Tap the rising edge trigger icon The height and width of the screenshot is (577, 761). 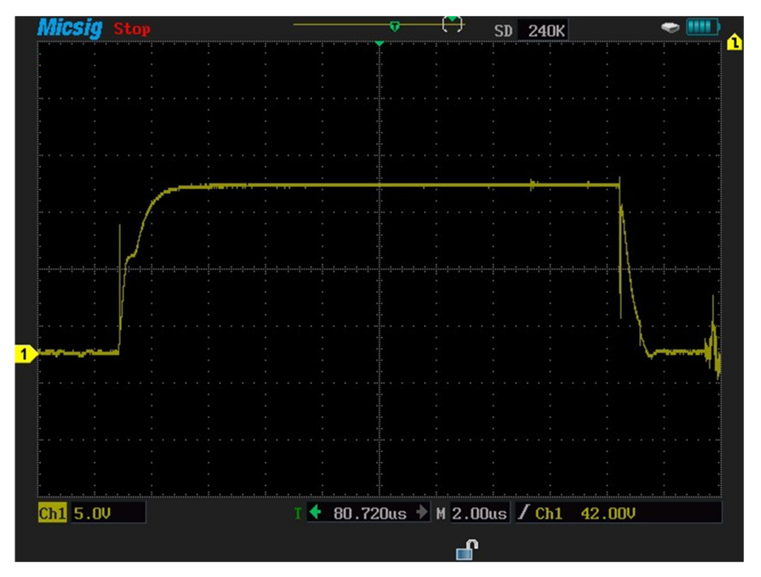click(x=523, y=512)
